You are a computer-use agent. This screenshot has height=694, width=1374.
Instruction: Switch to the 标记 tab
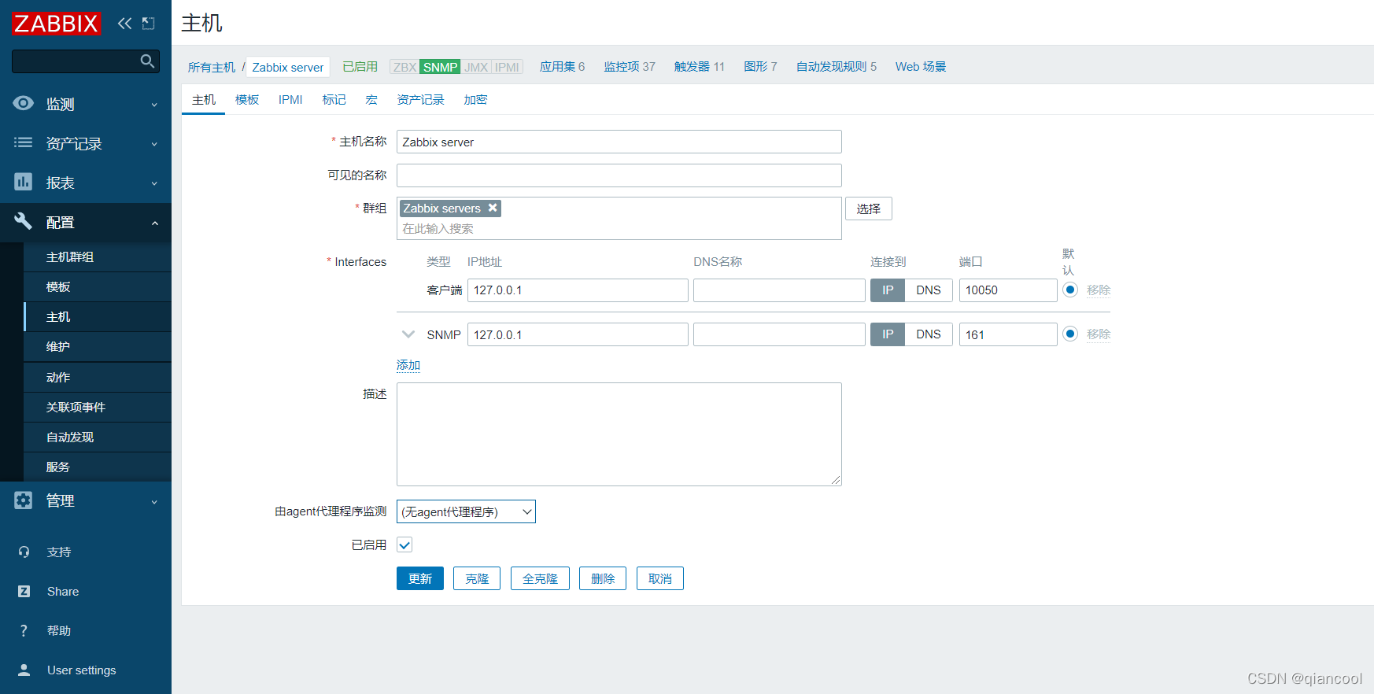tap(334, 100)
